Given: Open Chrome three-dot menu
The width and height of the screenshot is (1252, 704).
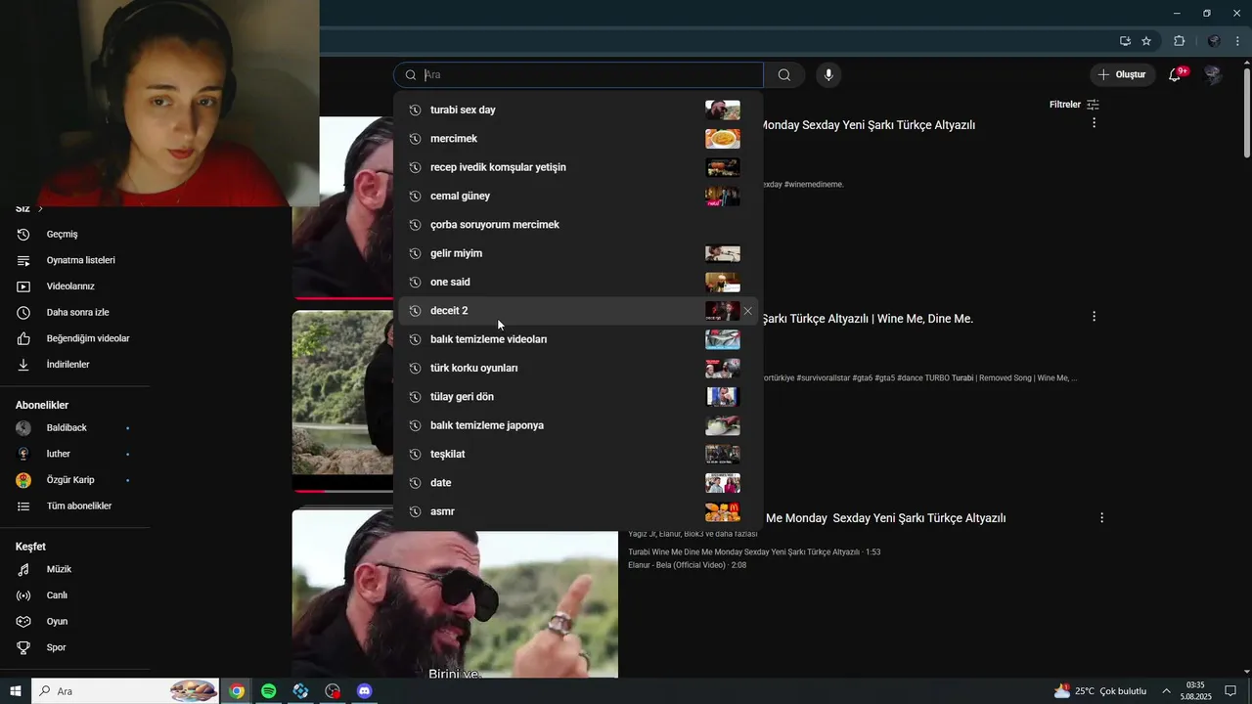Looking at the screenshot, I should tap(1237, 41).
